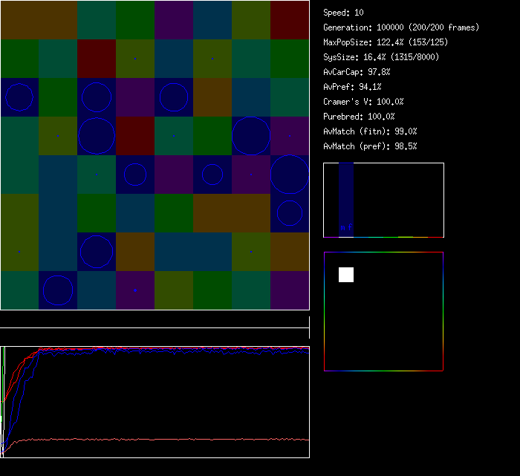Viewport: 520px width, 476px height.
Task: Click the Generation counter text
Action: (x=401, y=27)
